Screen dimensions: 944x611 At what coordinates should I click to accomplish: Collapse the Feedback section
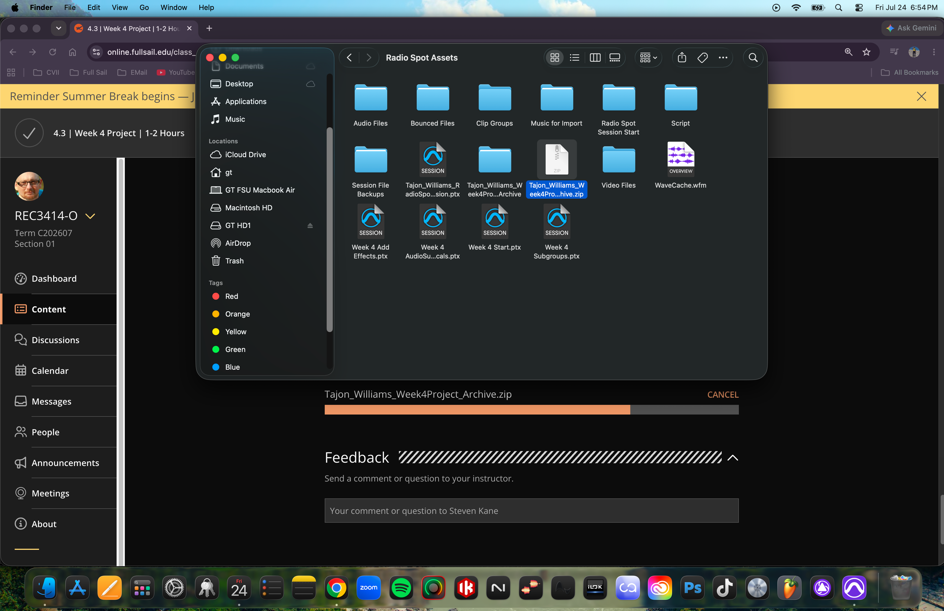[732, 458]
